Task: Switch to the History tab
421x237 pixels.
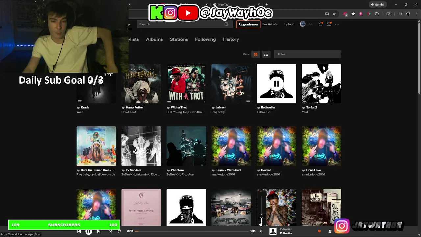Action: pyautogui.click(x=231, y=39)
